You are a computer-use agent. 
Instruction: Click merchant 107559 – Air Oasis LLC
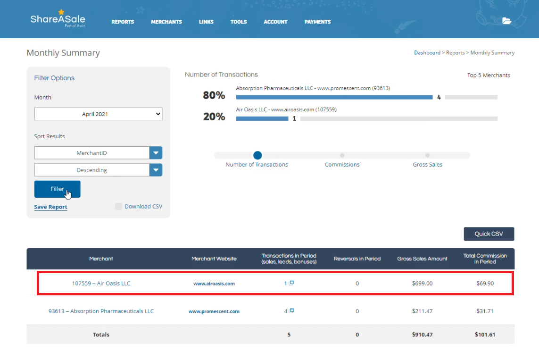click(101, 283)
